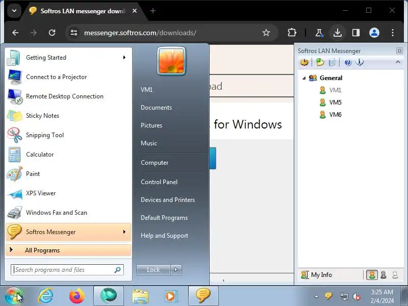Switch to Softros LAN messenger download tab

(83, 11)
